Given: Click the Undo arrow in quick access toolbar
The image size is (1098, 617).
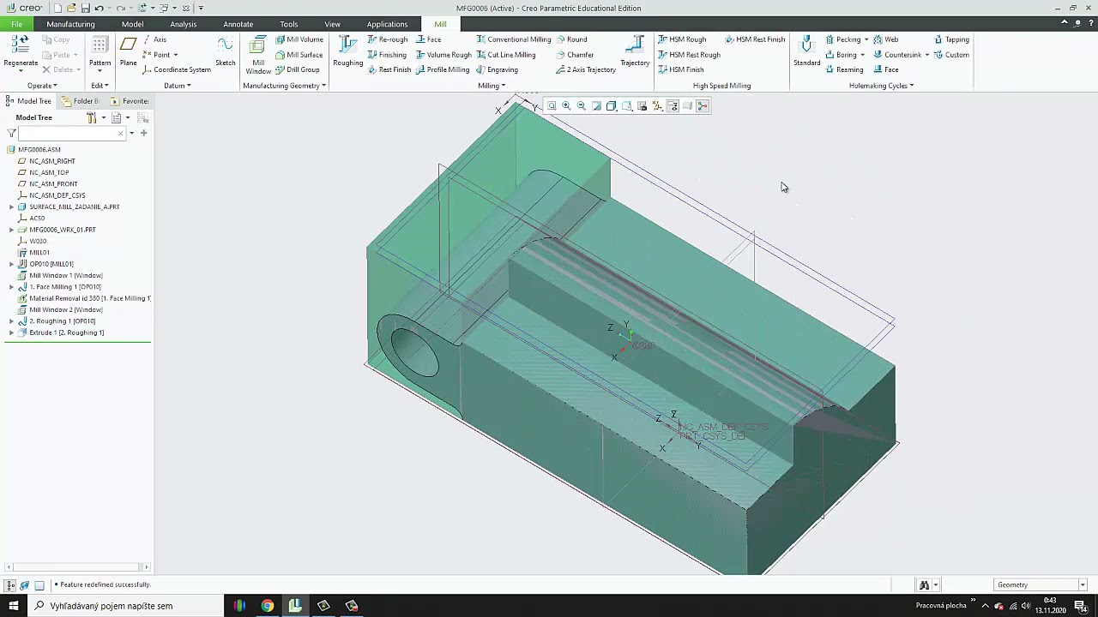Looking at the screenshot, I should tap(100, 8).
